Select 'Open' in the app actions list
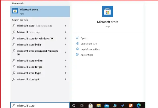 coord(83,38)
